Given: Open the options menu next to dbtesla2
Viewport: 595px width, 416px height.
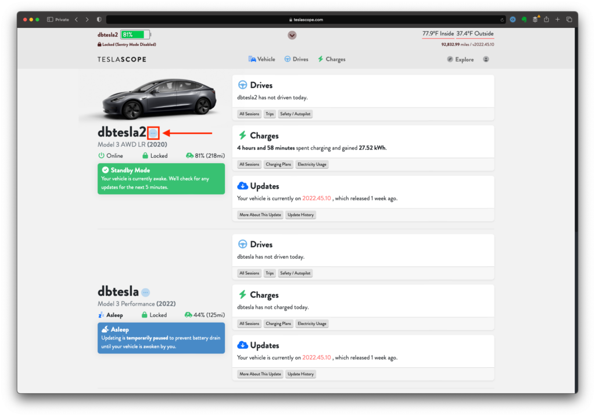Looking at the screenshot, I should pyautogui.click(x=152, y=132).
